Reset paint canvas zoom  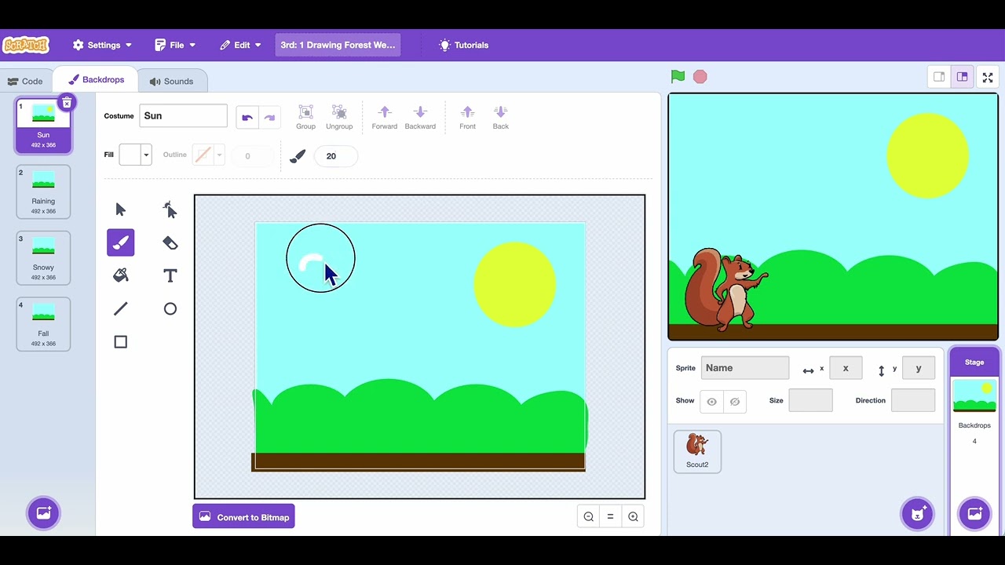click(610, 516)
